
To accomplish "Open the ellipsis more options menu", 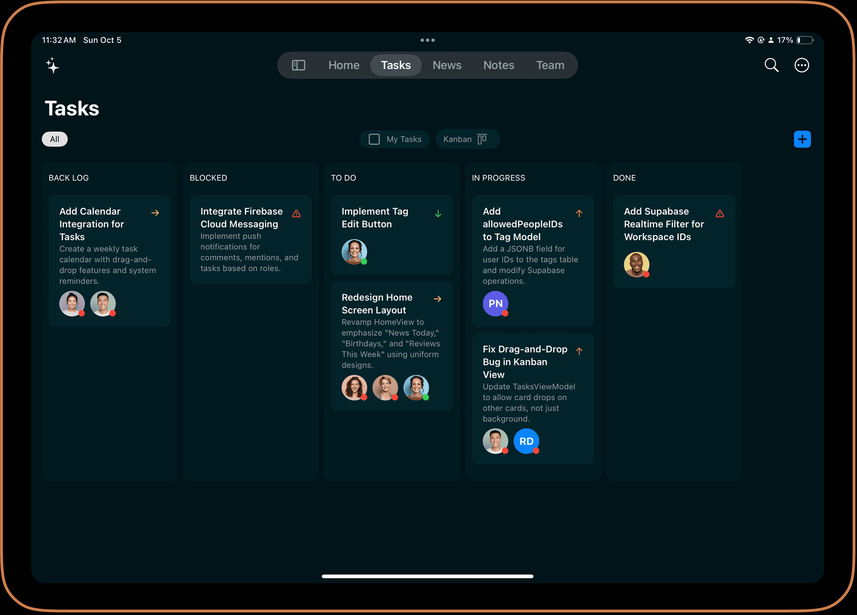I will click(x=801, y=65).
